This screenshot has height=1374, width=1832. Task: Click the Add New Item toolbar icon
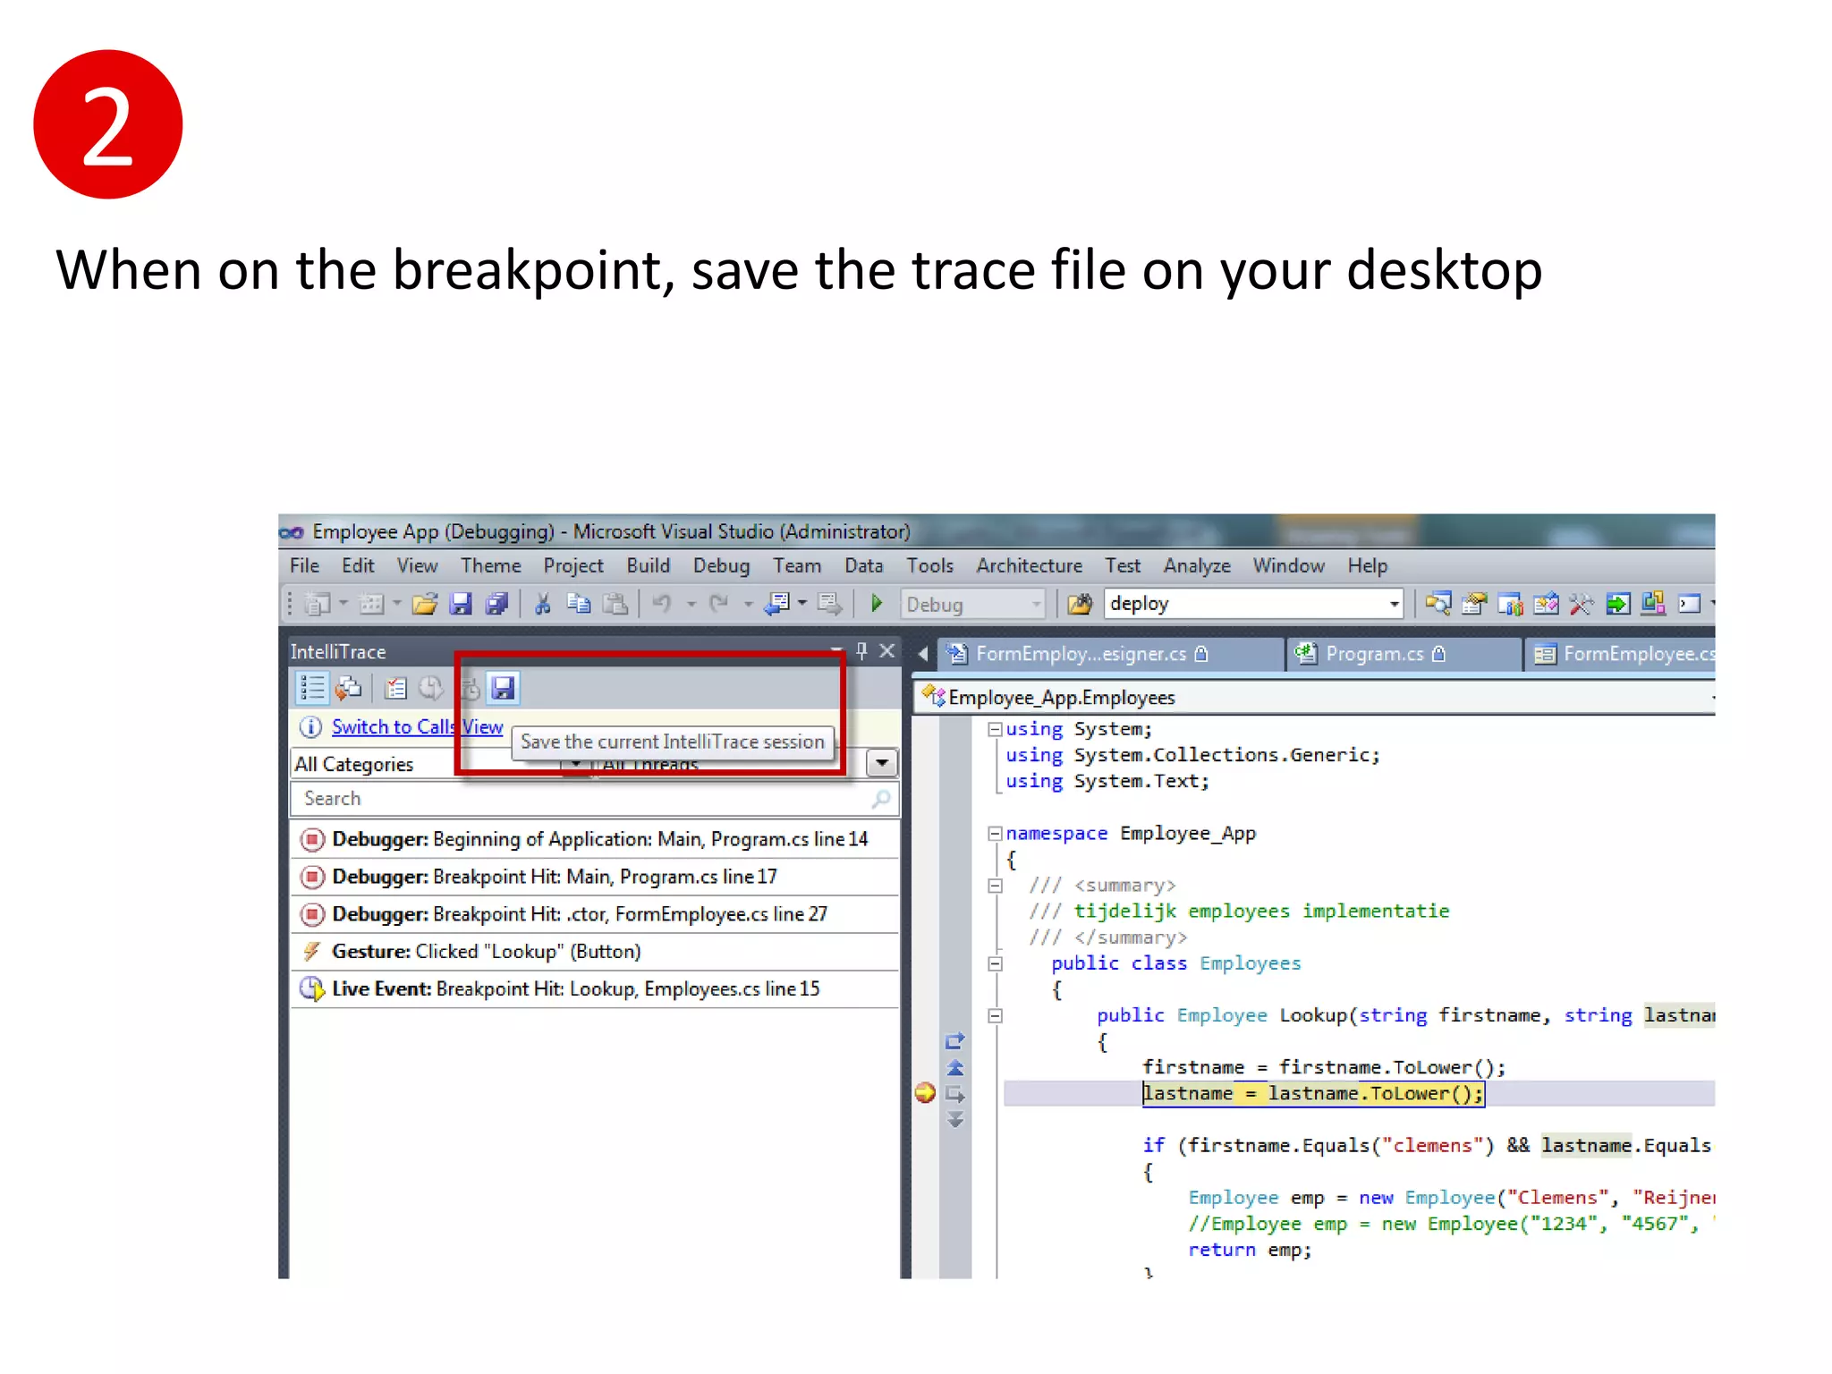tap(371, 605)
